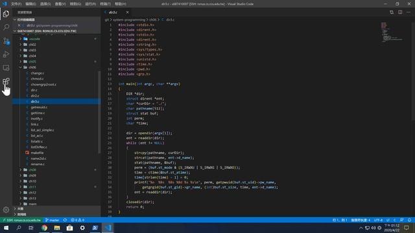Close the dir3.c editor tab
415x233 pixels.
tap(127, 12)
